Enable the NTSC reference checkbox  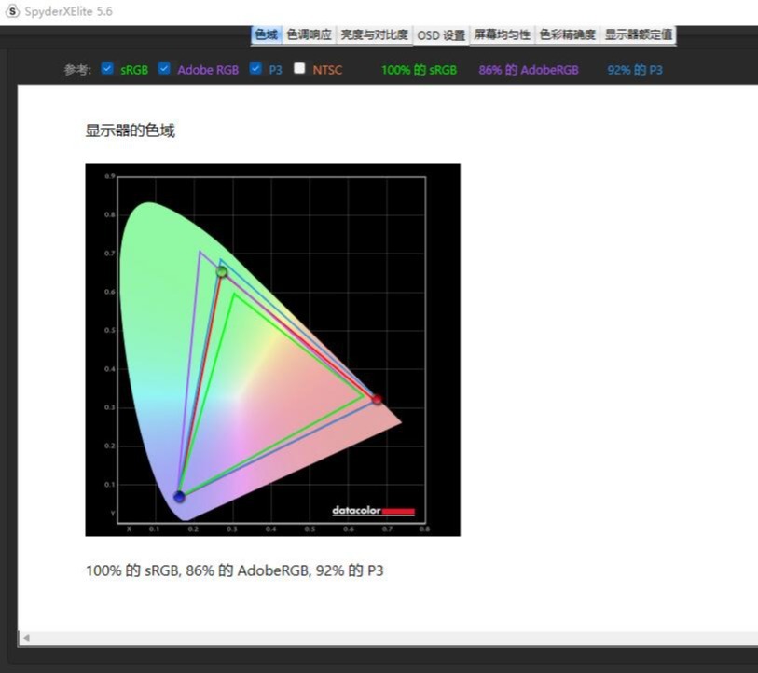(299, 69)
